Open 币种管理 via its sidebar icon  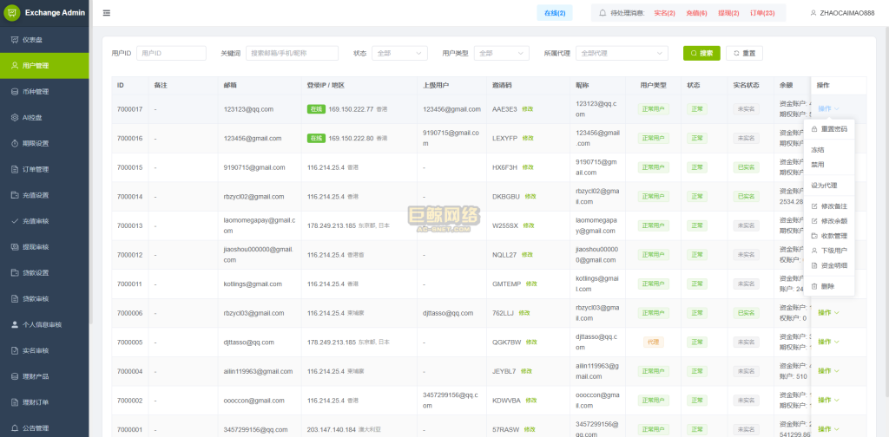pos(15,92)
